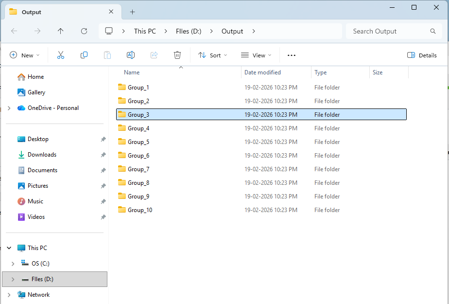Open the View options dropdown

[x=256, y=55]
